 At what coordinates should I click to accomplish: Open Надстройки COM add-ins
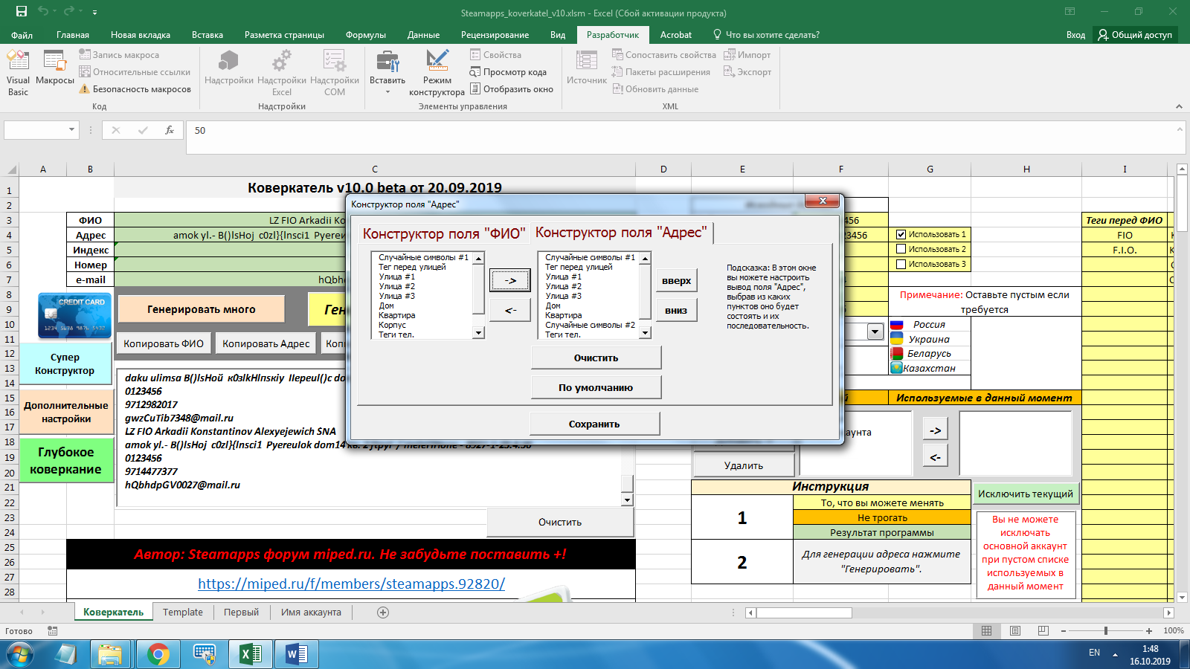tap(335, 73)
